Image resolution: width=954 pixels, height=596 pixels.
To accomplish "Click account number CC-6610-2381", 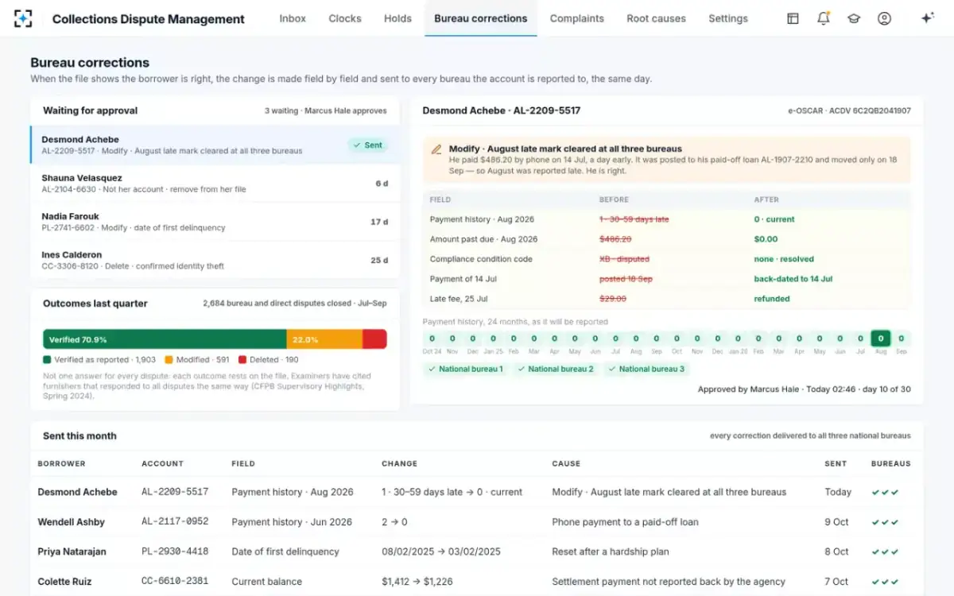I will pos(175,582).
